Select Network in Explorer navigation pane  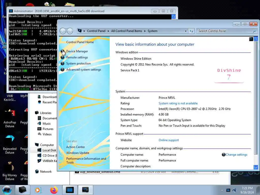pyautogui.click(x=46, y=172)
